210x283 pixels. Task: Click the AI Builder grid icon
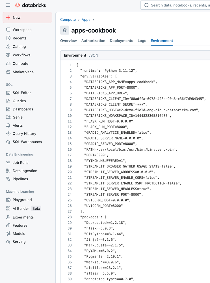tap(8, 208)
